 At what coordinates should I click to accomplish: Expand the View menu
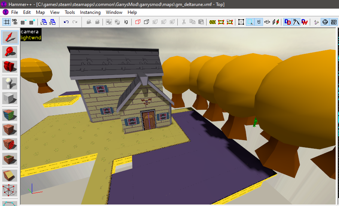pyautogui.click(x=55, y=12)
